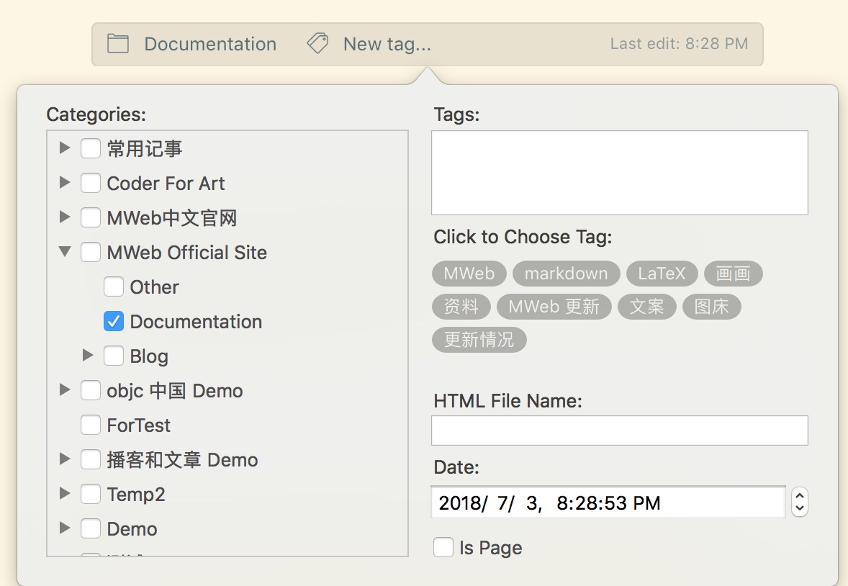
Task: Choose the 画画 tag
Action: point(733,274)
